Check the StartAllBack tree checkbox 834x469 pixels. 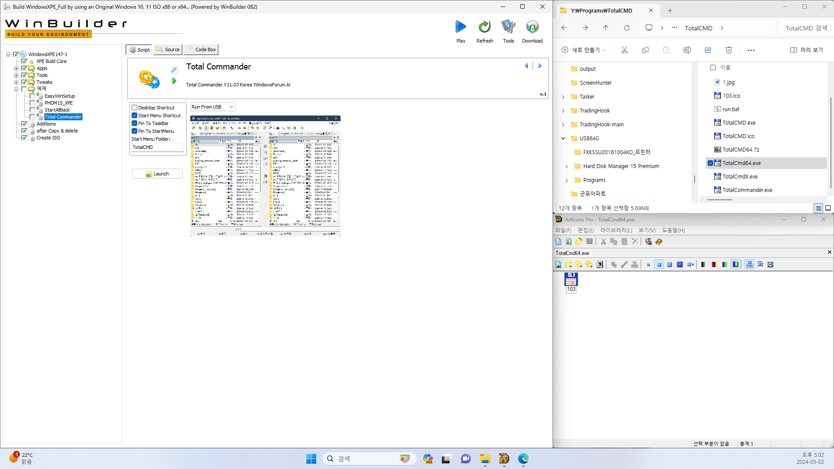point(32,110)
